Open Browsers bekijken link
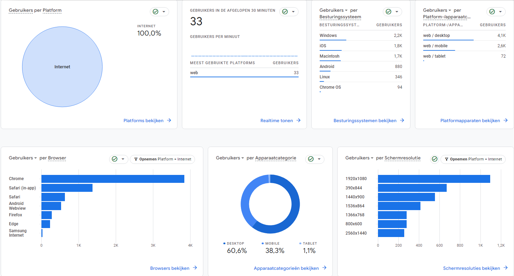514x276 pixels. tap(174, 268)
